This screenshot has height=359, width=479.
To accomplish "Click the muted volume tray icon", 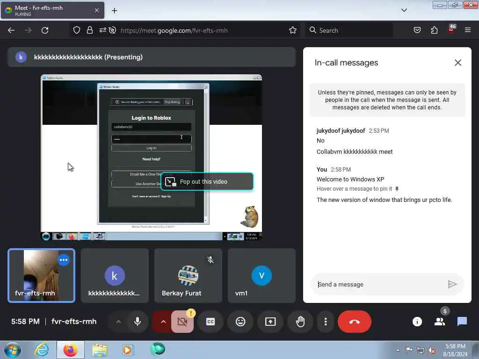I will 432,350.
